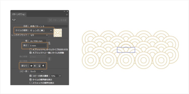Viewport: 189px width, 94px height.
Task: Enable スウォッチの境界を表示 checkbox
Action: click(x=30, y=83)
